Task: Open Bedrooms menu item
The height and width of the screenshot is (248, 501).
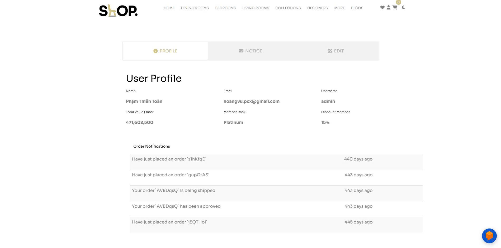Action: click(x=226, y=8)
